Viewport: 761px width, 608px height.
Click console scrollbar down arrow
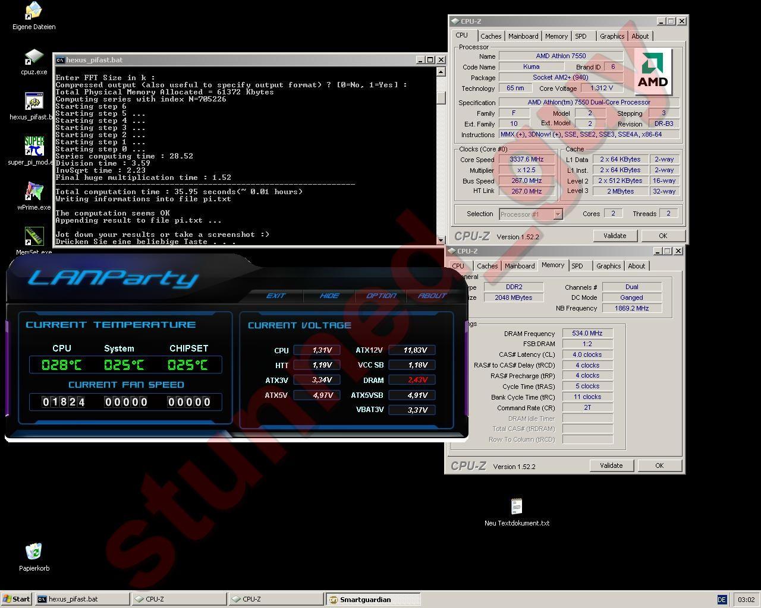tap(441, 240)
